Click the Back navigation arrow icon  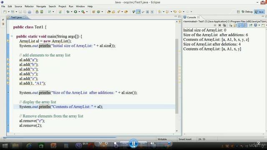(180, 12)
